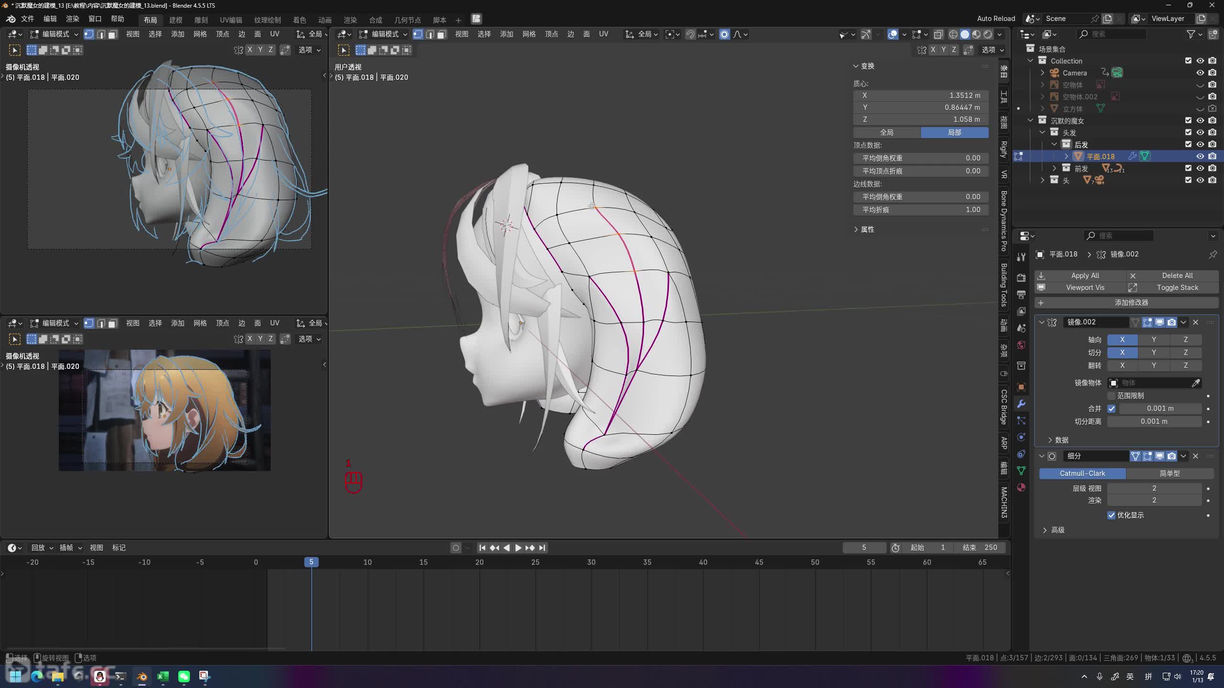Viewport: 1224px width, 688px height.
Task: Hide 平面.018 object using eye icon
Action: tap(1200, 156)
